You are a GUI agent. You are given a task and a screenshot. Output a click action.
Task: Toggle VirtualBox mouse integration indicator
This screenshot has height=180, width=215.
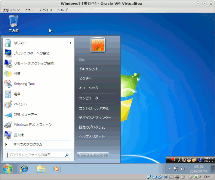[x=190, y=177]
